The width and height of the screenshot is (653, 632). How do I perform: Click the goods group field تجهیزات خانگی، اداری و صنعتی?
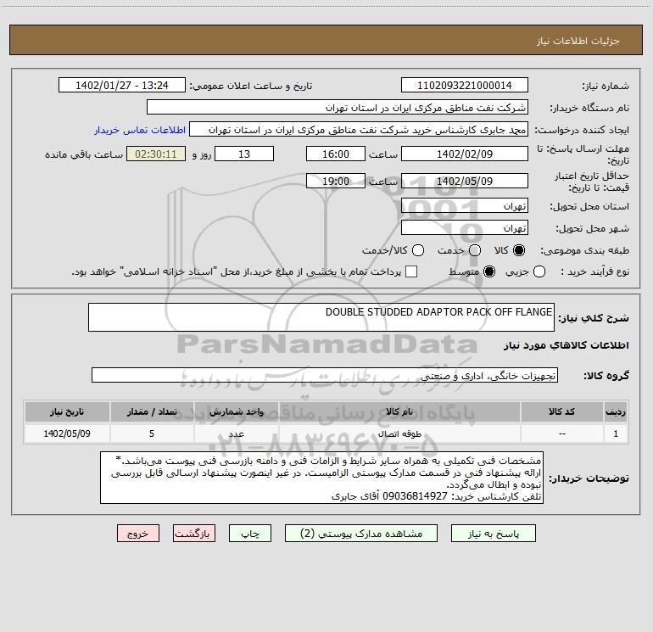[x=325, y=375]
